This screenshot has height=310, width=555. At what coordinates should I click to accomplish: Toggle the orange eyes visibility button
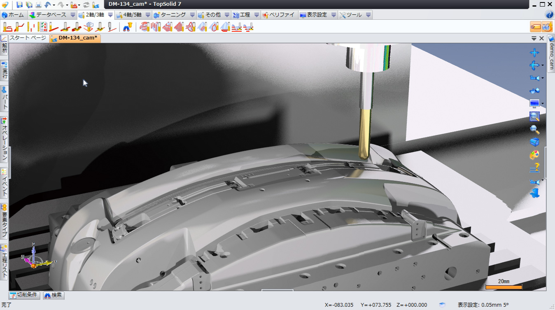547,27
